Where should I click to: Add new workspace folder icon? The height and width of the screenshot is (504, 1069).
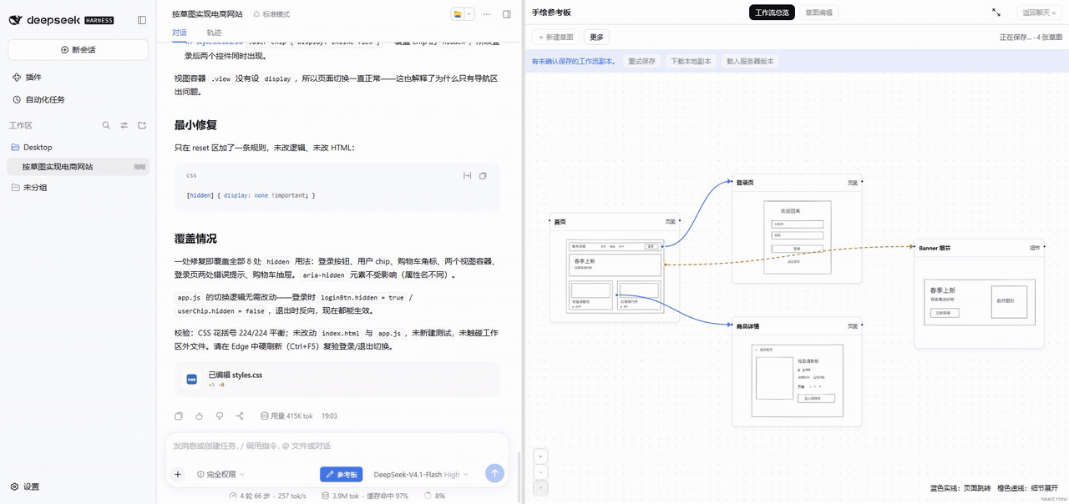click(142, 125)
